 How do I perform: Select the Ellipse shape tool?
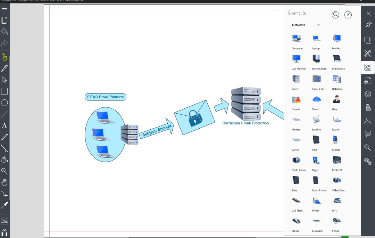5,103
